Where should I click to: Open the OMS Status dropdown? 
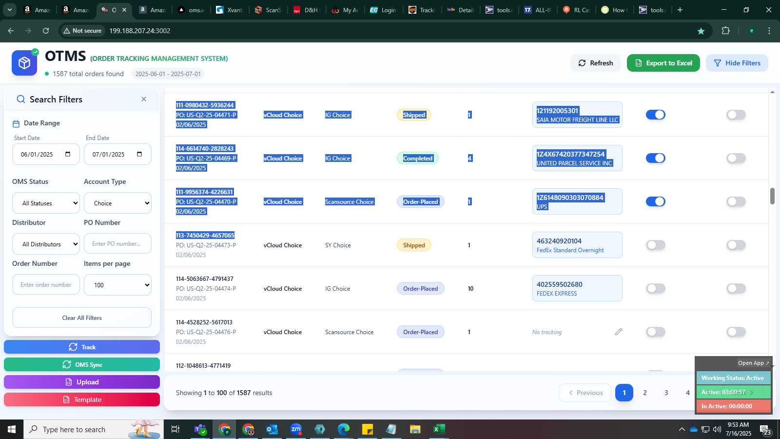click(x=46, y=203)
